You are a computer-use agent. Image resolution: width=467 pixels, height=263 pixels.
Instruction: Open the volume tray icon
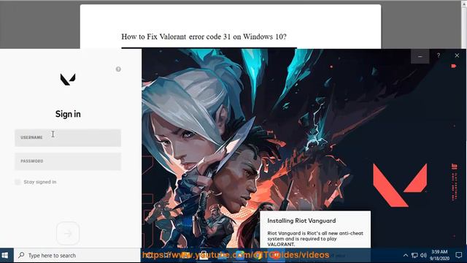point(423,255)
